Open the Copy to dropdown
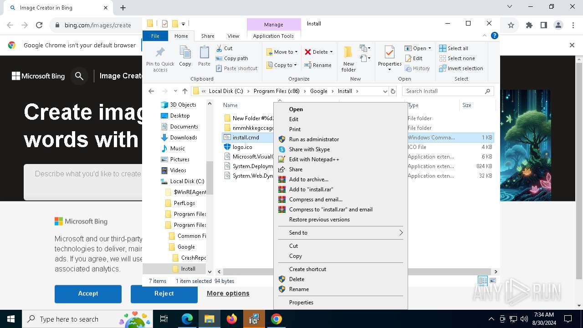Image resolution: width=583 pixels, height=328 pixels. 282,65
